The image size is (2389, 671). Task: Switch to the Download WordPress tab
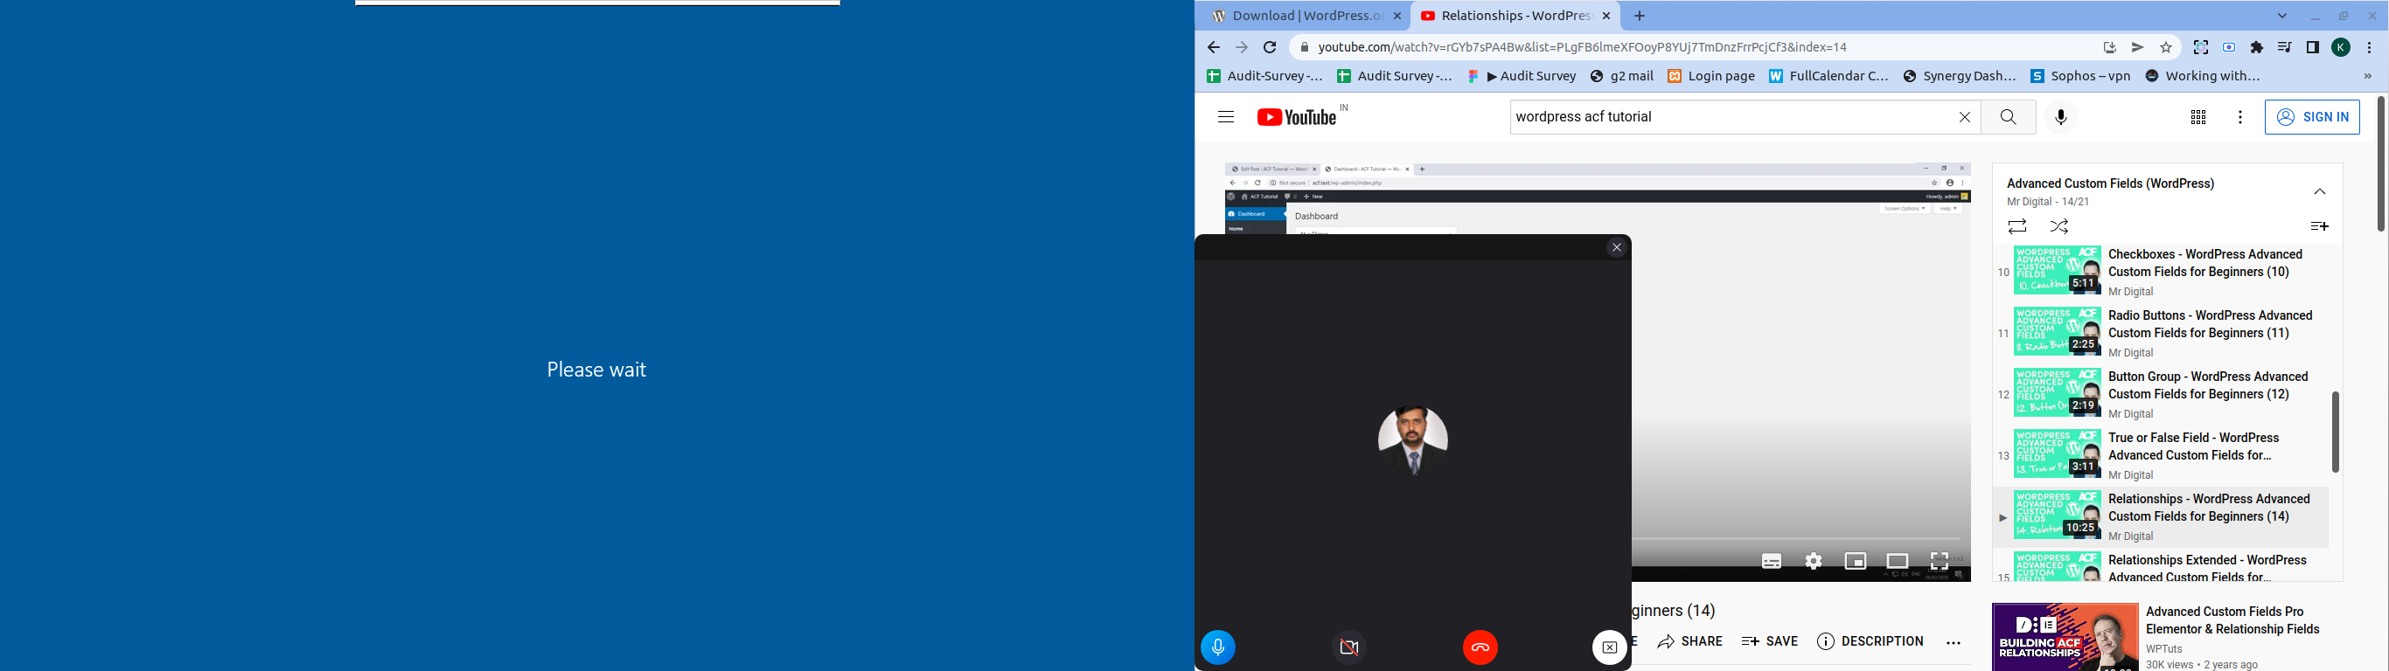[1303, 16]
